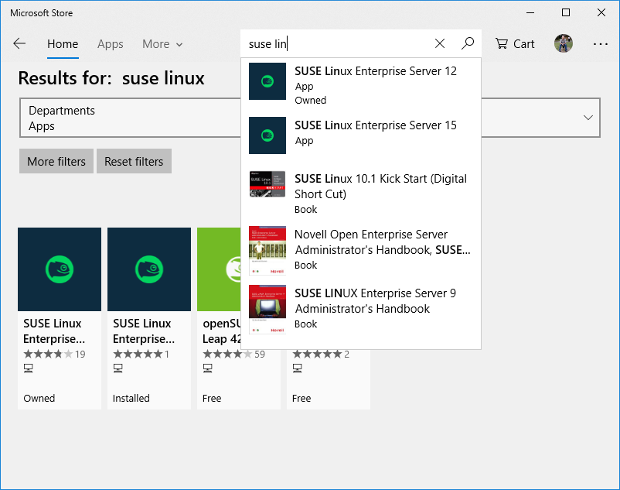Go back with the back arrow
The width and height of the screenshot is (620, 490).
click(19, 43)
